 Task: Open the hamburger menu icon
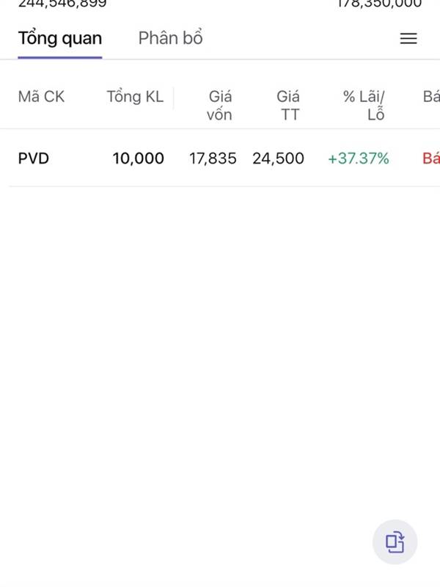coord(408,39)
